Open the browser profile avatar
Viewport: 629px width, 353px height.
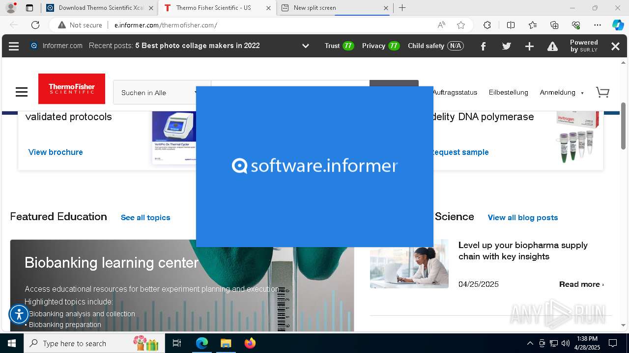point(11,8)
